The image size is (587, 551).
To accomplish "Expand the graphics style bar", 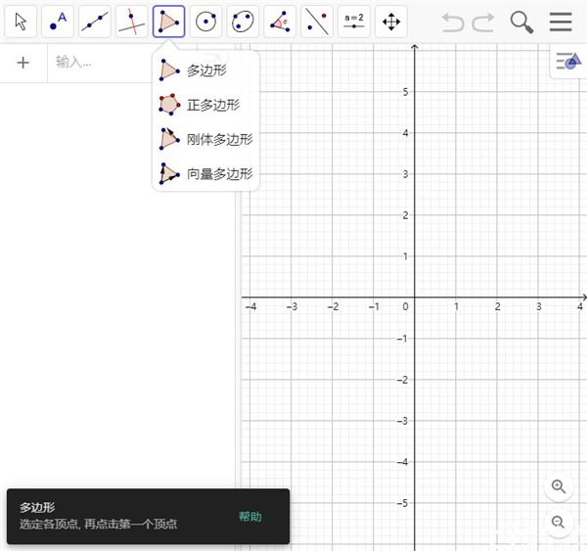I will 567,62.
